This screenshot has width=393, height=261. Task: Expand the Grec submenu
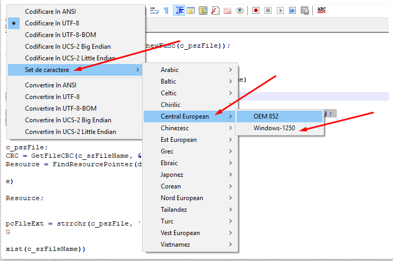190,151
